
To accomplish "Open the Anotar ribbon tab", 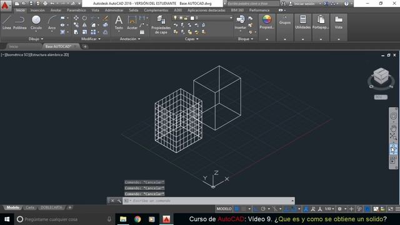I will [x=56, y=10].
